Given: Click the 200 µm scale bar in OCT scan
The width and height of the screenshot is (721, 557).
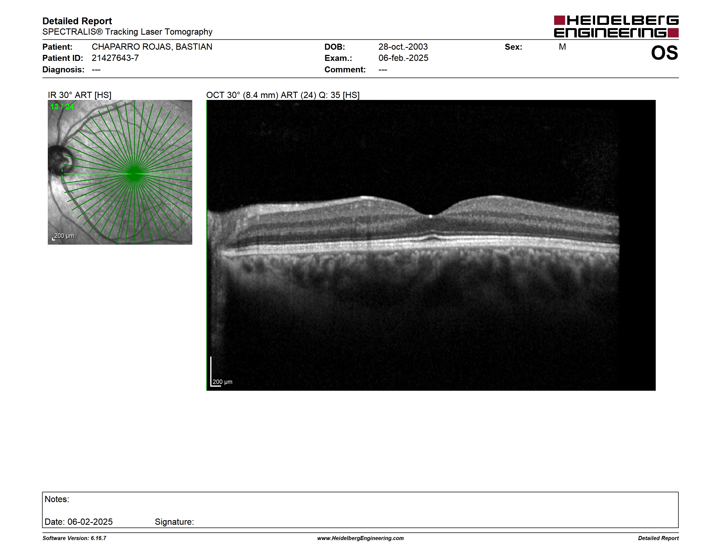Looking at the screenshot, I should click(x=221, y=372).
